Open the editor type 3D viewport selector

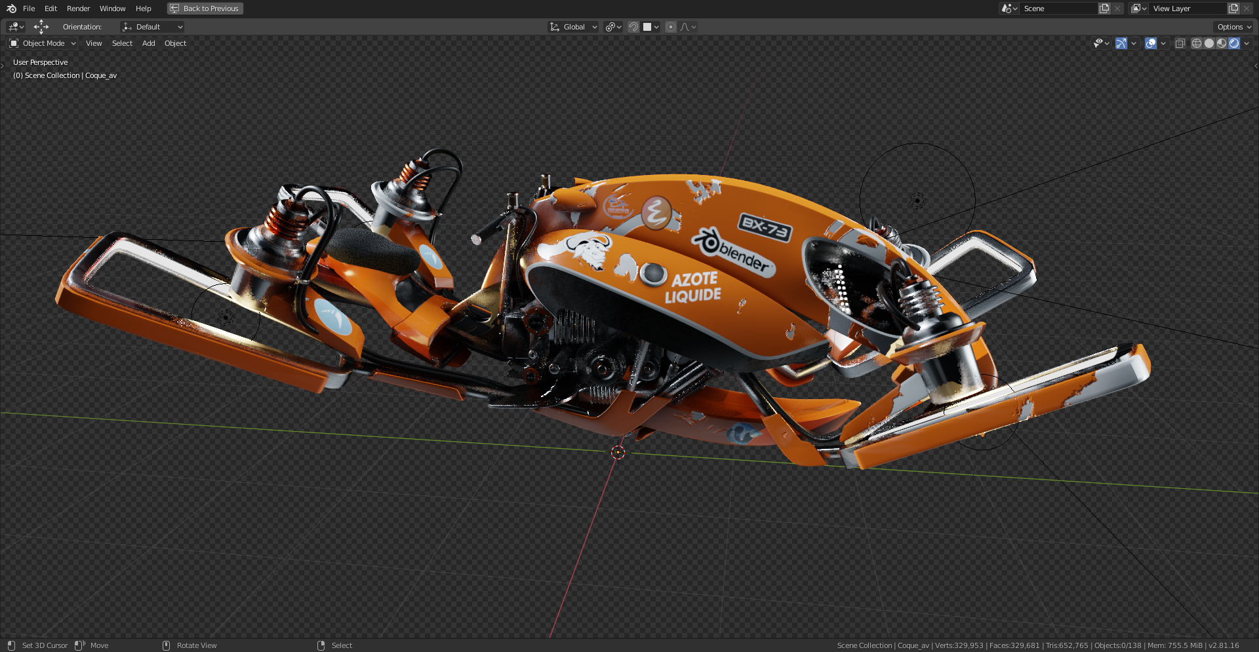pyautogui.click(x=16, y=27)
